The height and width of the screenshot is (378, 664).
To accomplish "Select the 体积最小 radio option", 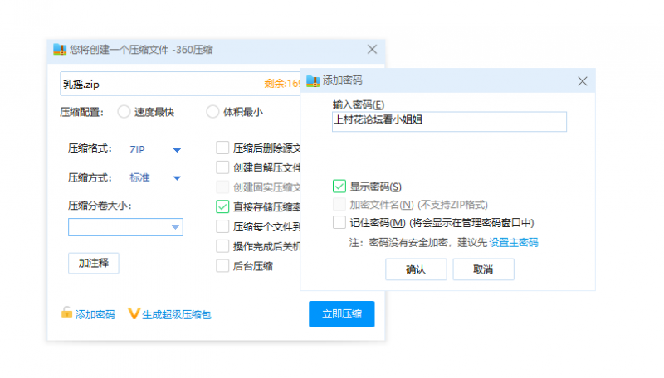I will coord(212,112).
